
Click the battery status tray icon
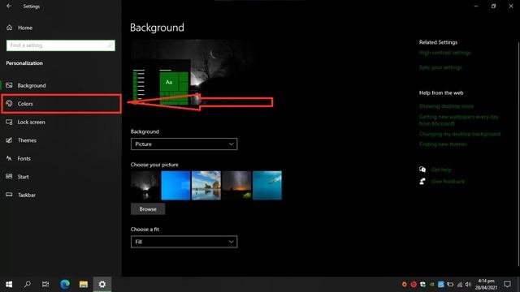pos(450,285)
